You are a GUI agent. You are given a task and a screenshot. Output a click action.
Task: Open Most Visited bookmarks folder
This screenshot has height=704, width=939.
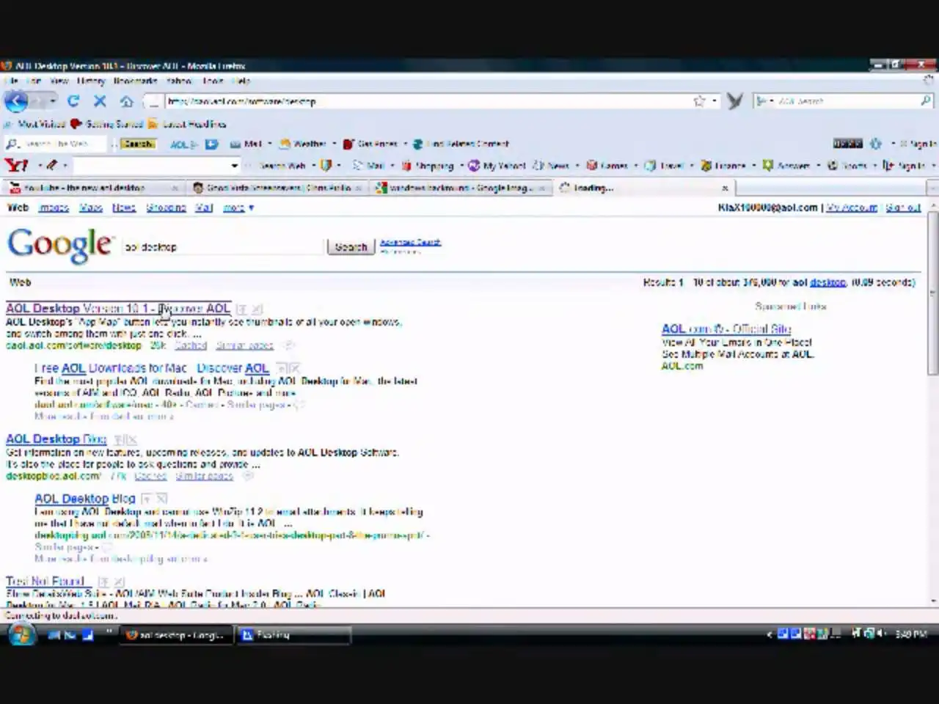[x=35, y=124]
